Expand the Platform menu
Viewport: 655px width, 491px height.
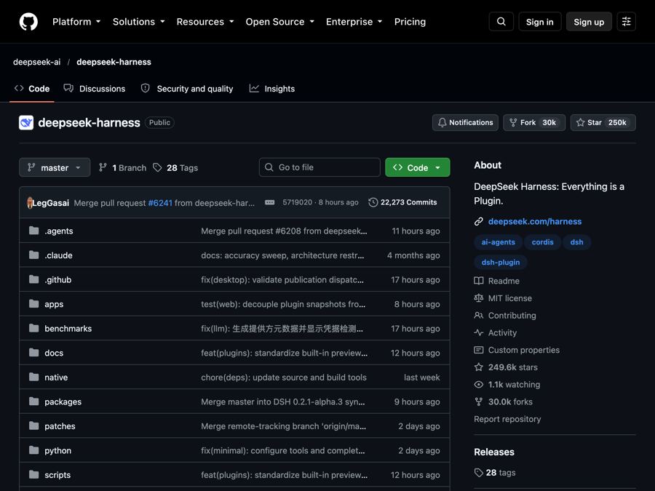[76, 22]
